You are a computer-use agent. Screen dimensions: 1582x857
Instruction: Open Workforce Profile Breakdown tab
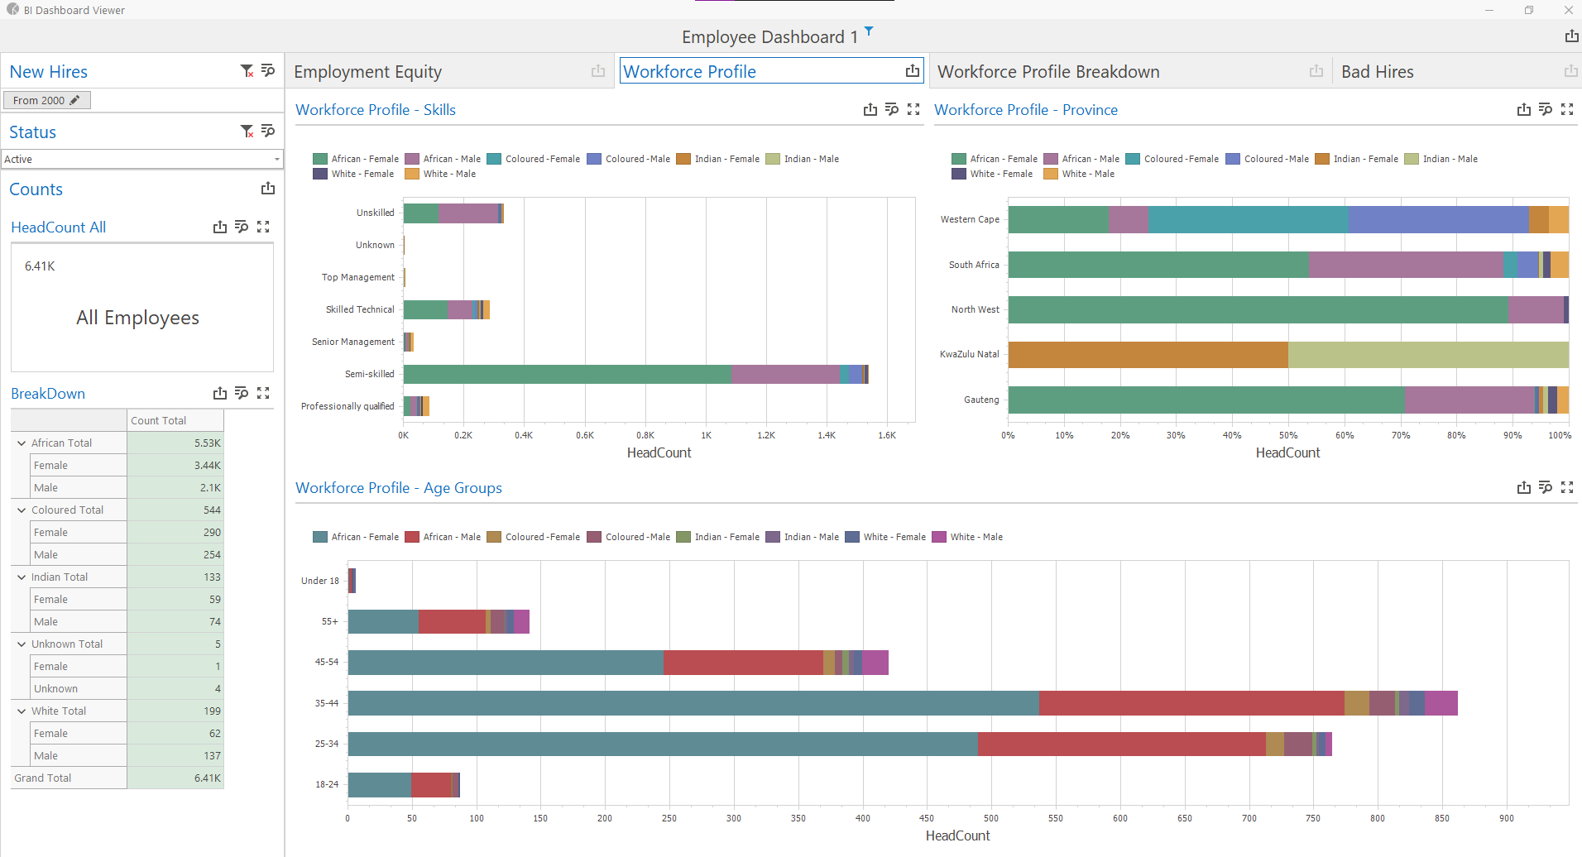coord(1048,72)
